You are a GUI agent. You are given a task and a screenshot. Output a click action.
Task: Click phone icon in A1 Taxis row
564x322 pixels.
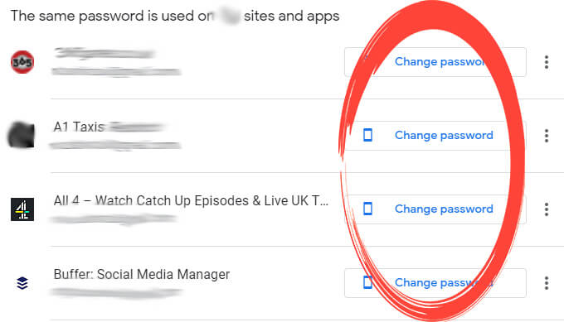pyautogui.click(x=367, y=135)
